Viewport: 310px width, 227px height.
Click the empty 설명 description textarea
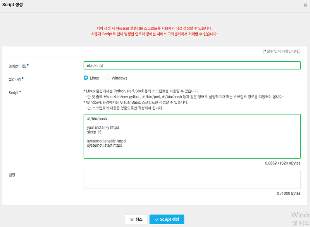point(192,179)
